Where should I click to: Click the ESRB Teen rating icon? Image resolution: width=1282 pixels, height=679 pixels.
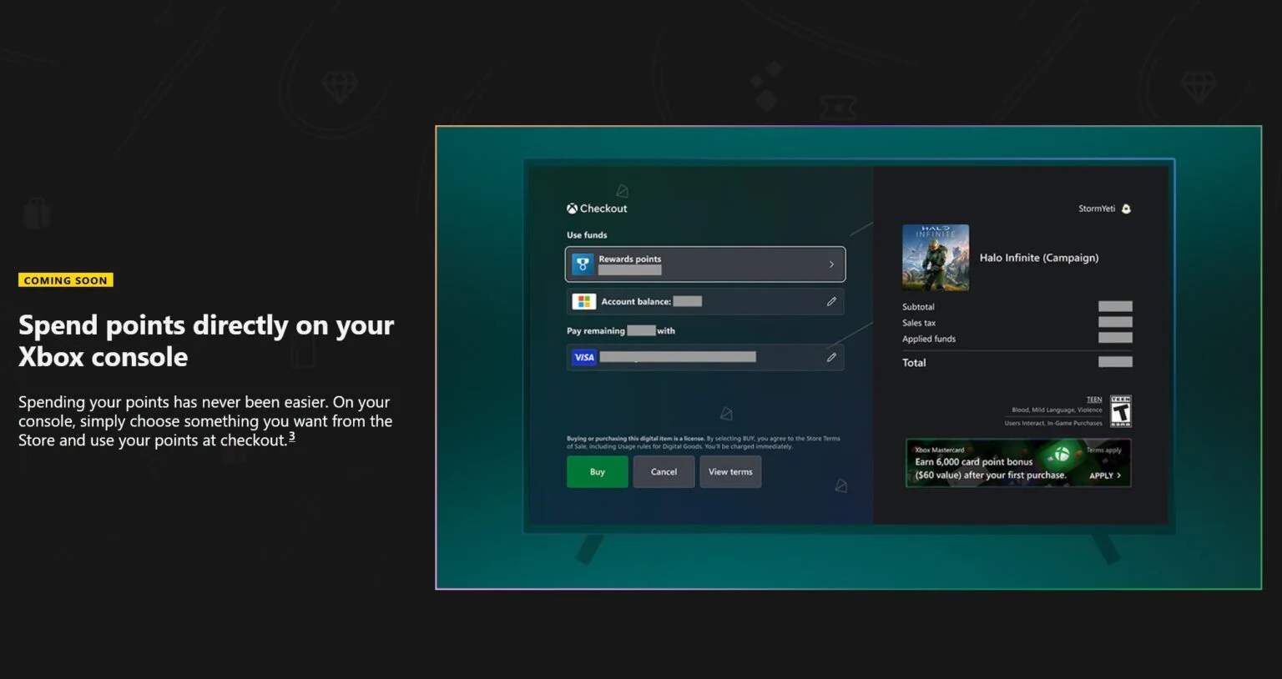tap(1121, 411)
